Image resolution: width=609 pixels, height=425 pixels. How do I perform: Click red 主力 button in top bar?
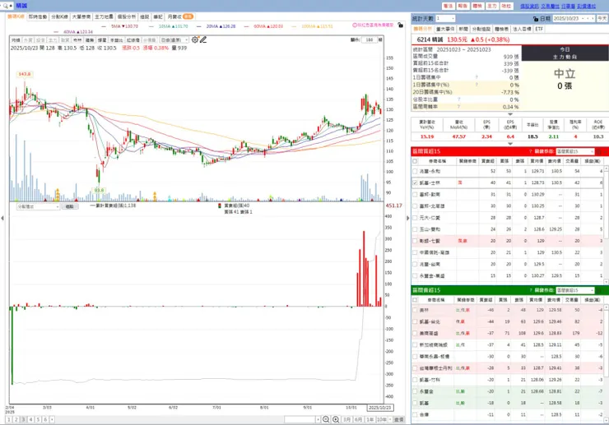tap(491, 7)
